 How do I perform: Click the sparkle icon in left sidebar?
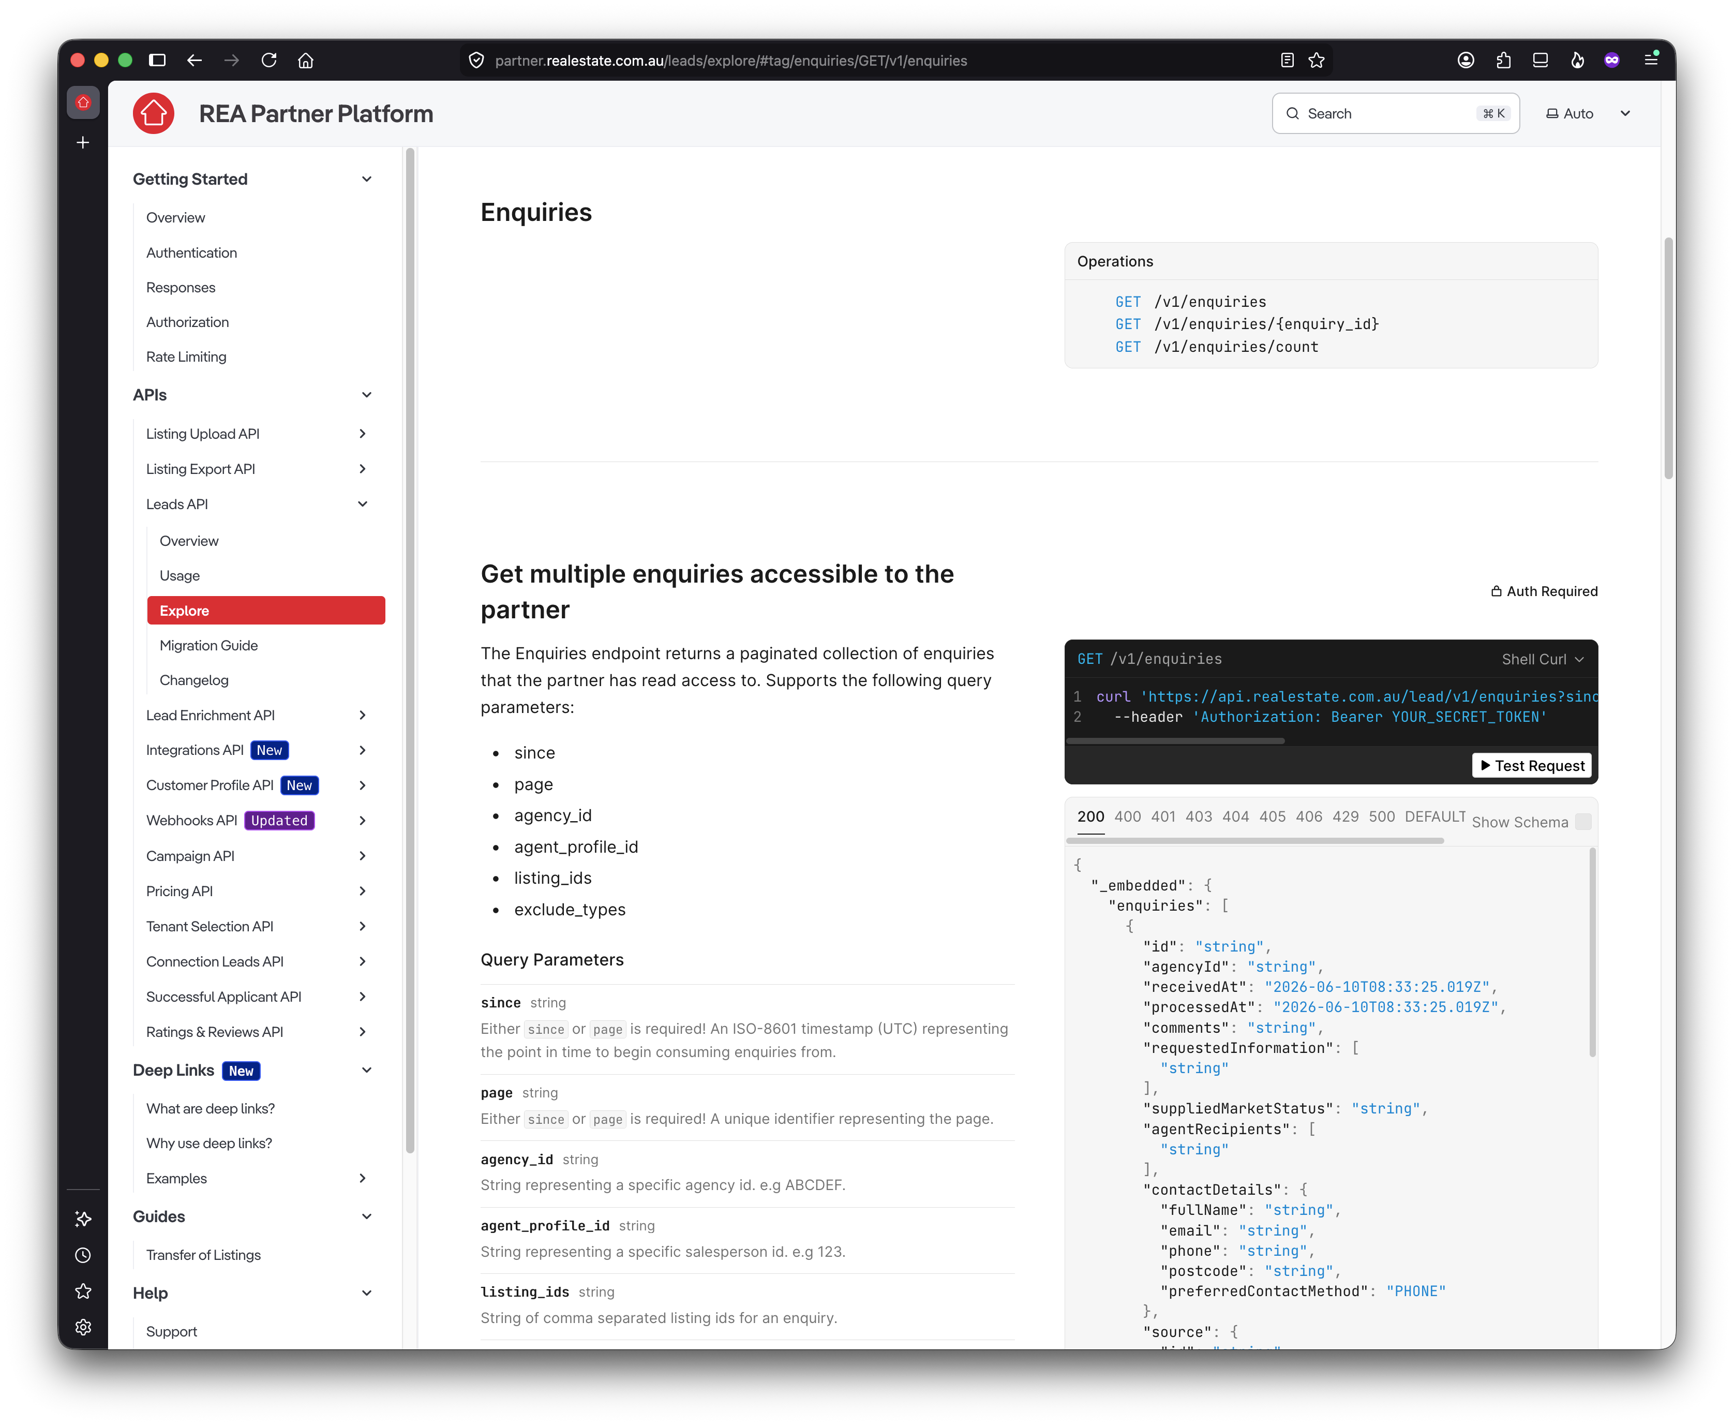pyautogui.click(x=83, y=1219)
